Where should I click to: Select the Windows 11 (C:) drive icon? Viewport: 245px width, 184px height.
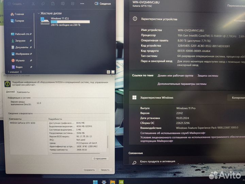click(45, 21)
